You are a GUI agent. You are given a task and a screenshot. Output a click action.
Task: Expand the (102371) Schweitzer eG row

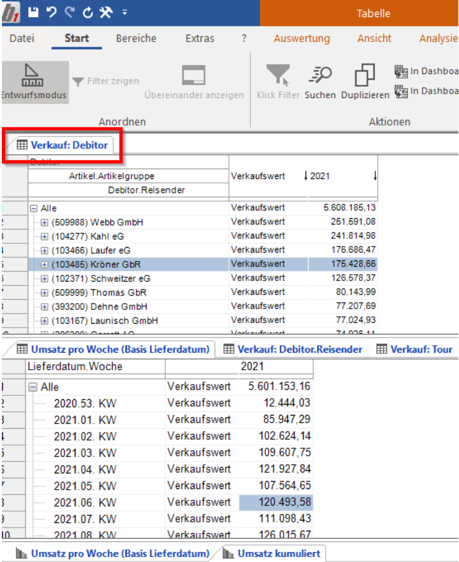click(45, 278)
